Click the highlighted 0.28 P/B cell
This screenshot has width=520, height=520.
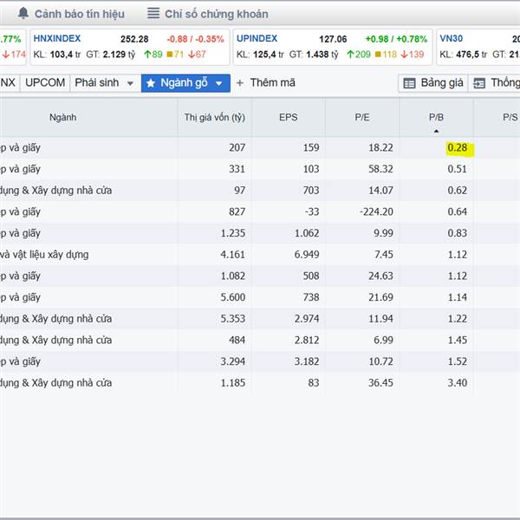(x=457, y=148)
